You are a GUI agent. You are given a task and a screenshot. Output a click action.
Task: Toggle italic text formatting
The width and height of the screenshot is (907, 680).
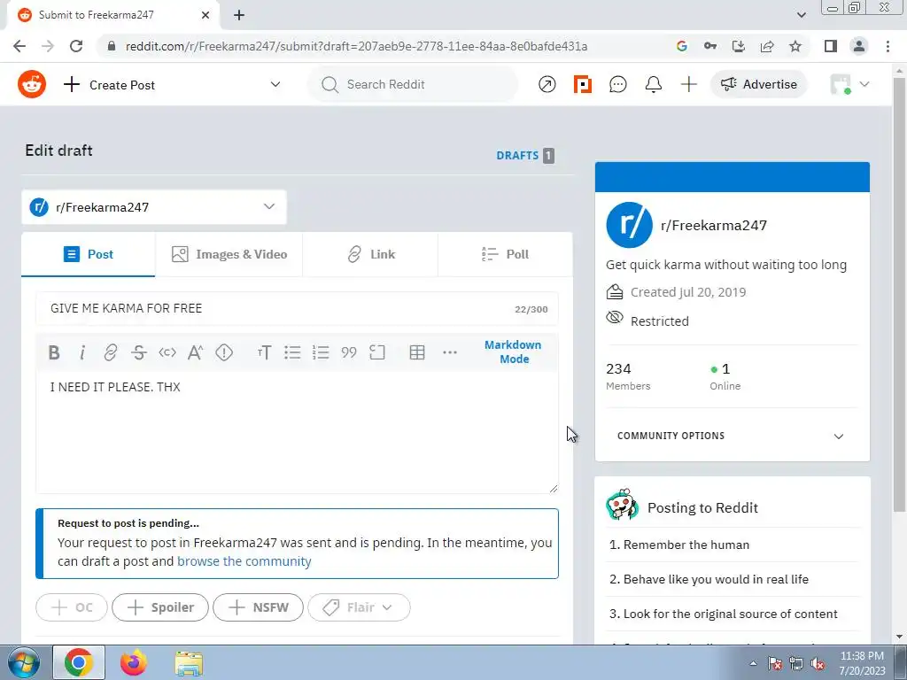[82, 352]
